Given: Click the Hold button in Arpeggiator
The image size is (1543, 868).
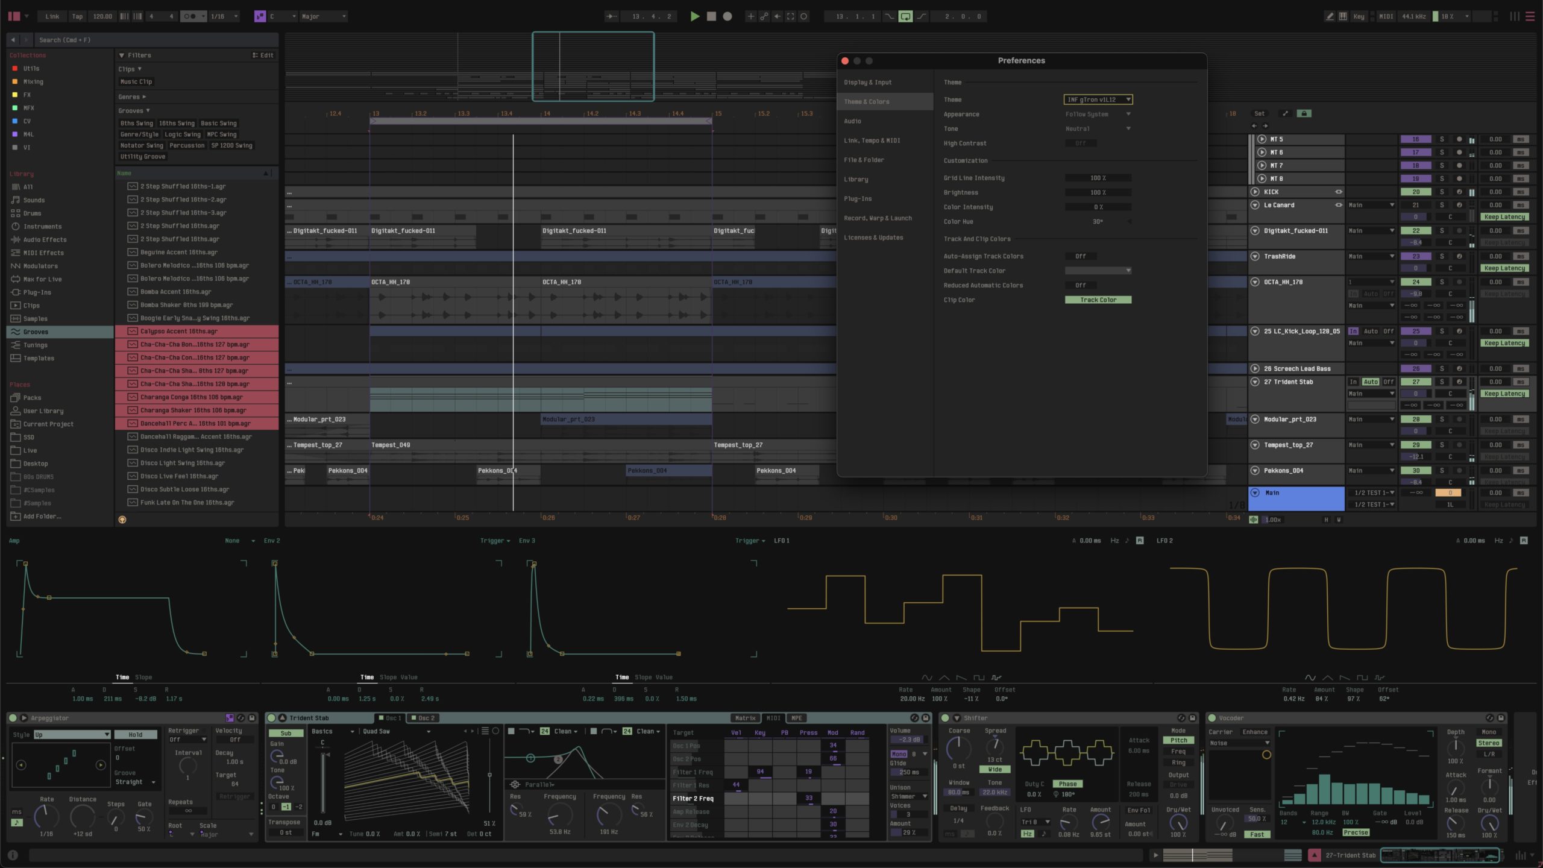Looking at the screenshot, I should (x=136, y=734).
